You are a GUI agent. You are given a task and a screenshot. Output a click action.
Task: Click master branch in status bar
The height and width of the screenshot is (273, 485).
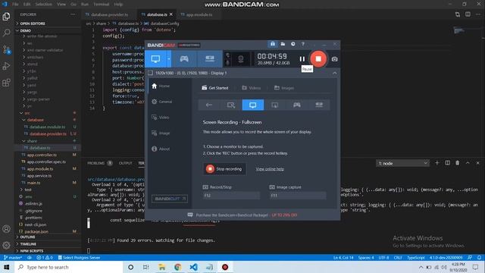click(13, 258)
